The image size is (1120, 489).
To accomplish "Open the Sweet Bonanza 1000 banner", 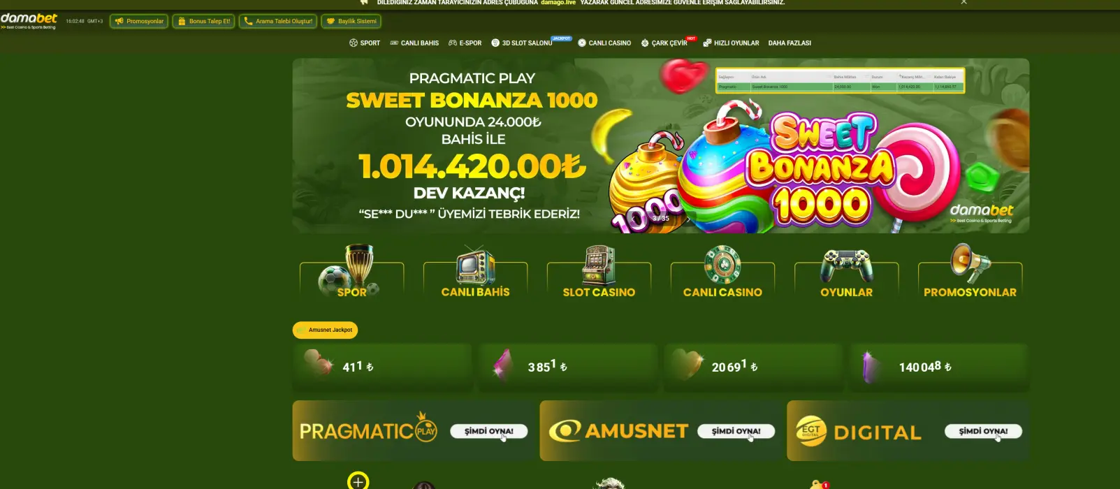I will tap(660, 145).
